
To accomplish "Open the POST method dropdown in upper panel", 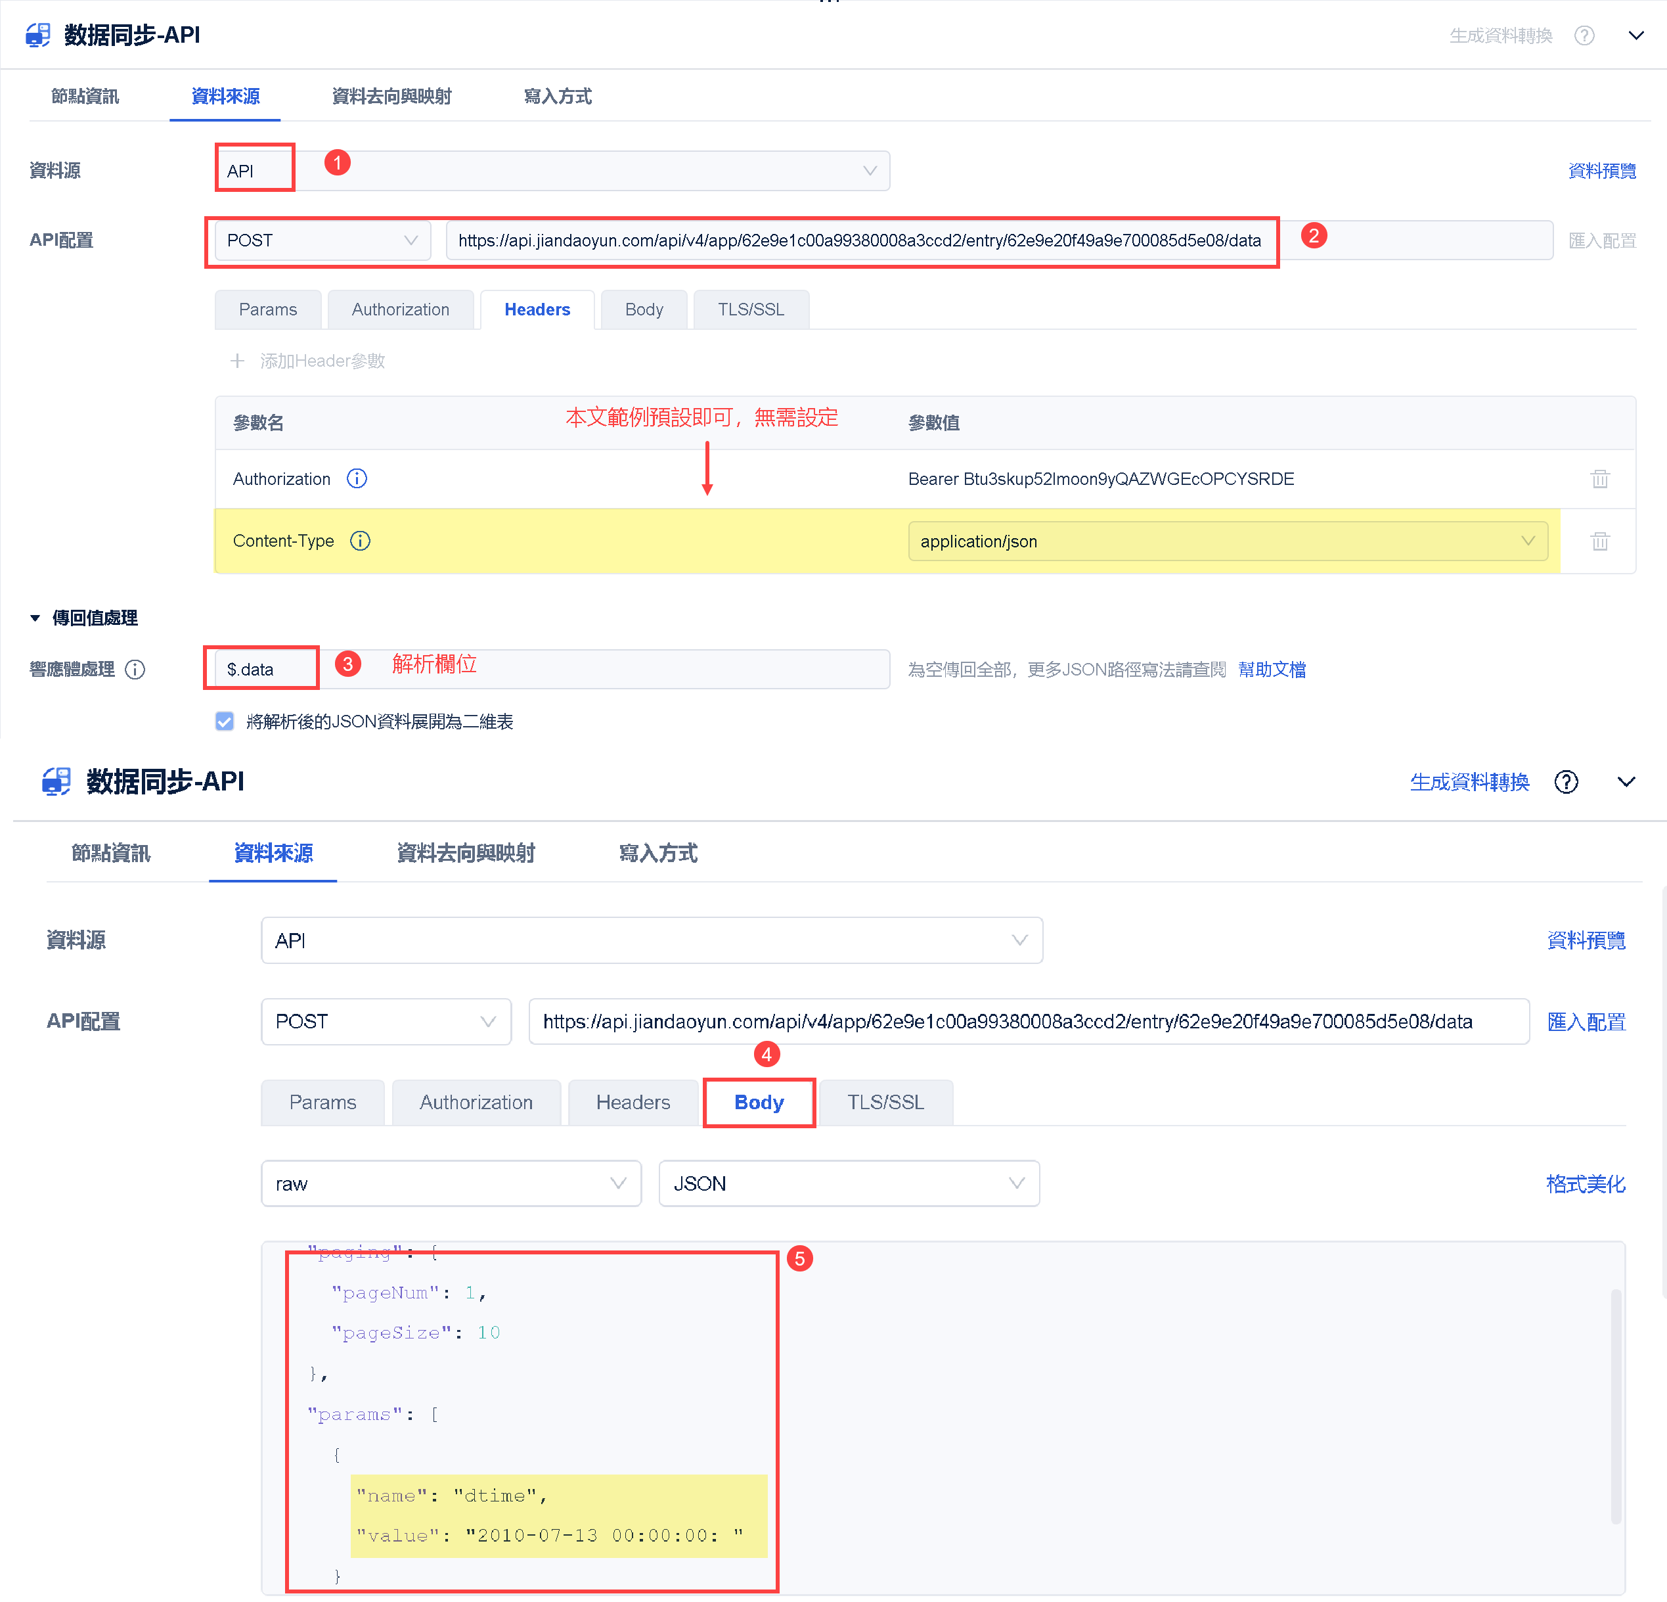I will click(x=322, y=240).
